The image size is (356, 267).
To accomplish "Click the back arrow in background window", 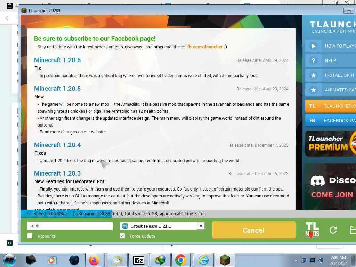I will tap(8, 18).
